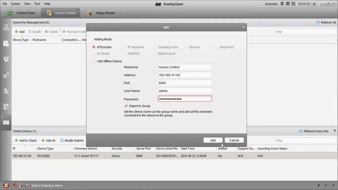This screenshot has width=338, height=190.
Task: Click the Motion Detection Alarm status text
Action: click(x=47, y=185)
